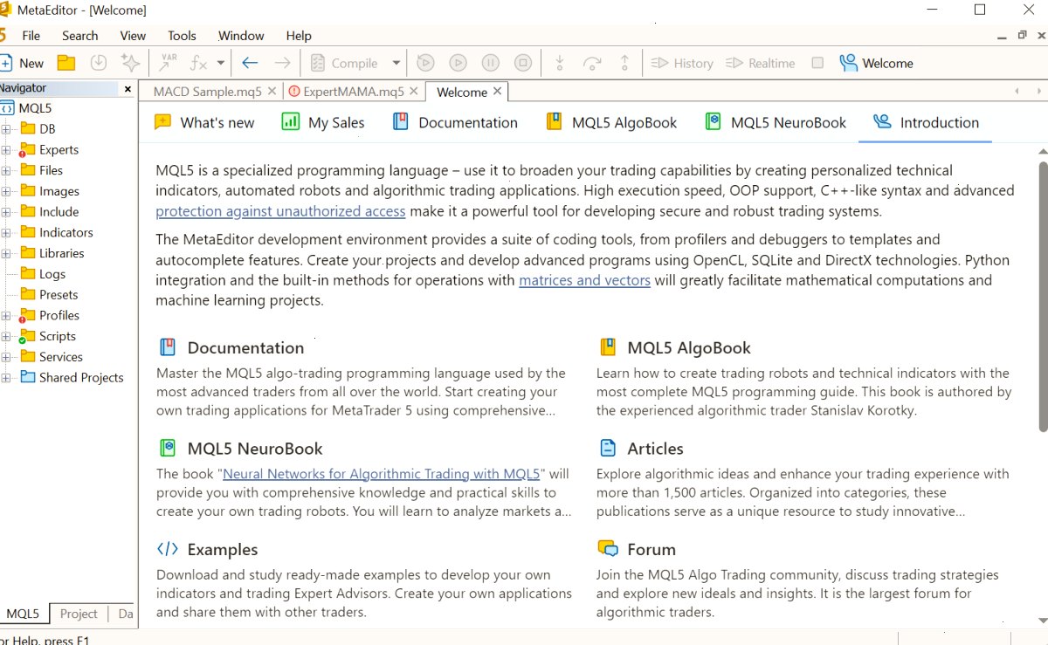Click the Compile toolbar button
Screen dimensions: 1048x645
[344, 63]
